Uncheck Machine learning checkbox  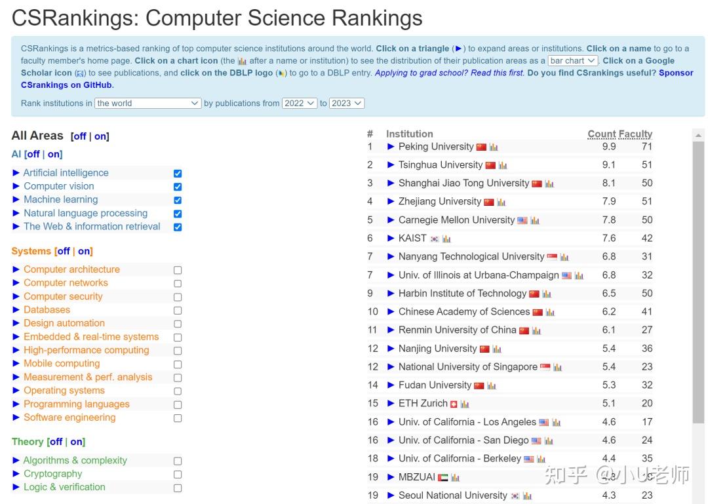[x=178, y=200]
